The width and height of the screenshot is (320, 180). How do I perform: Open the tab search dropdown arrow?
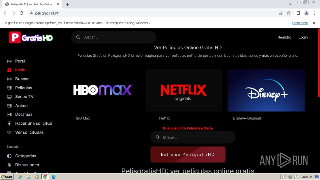[x=290, y=4]
